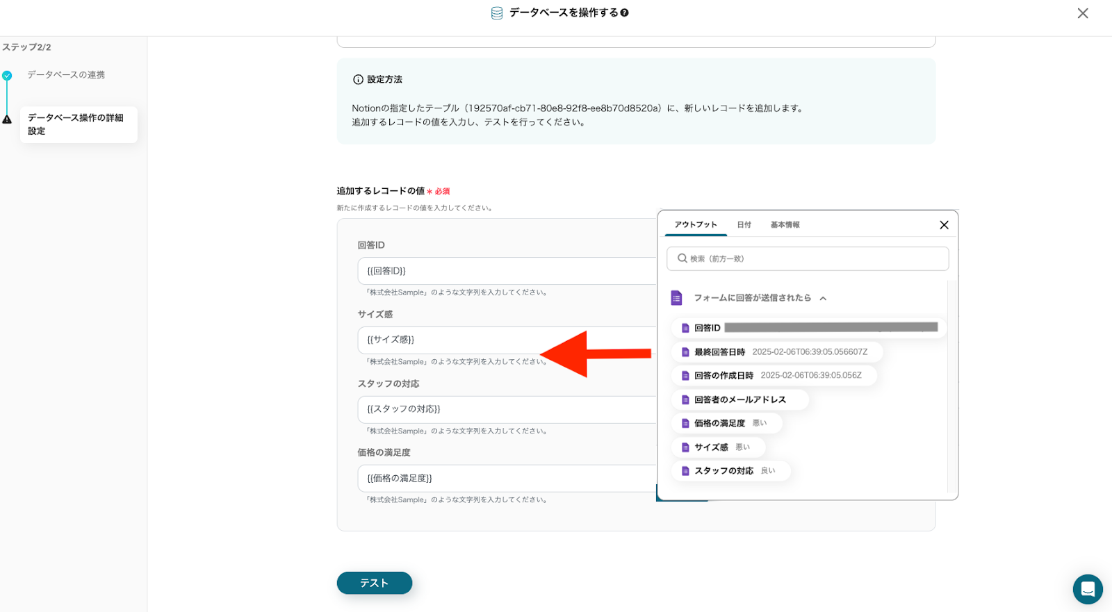The image size is (1112, 612).
Task: Click the completed checkmark step icon
Action: click(7, 76)
